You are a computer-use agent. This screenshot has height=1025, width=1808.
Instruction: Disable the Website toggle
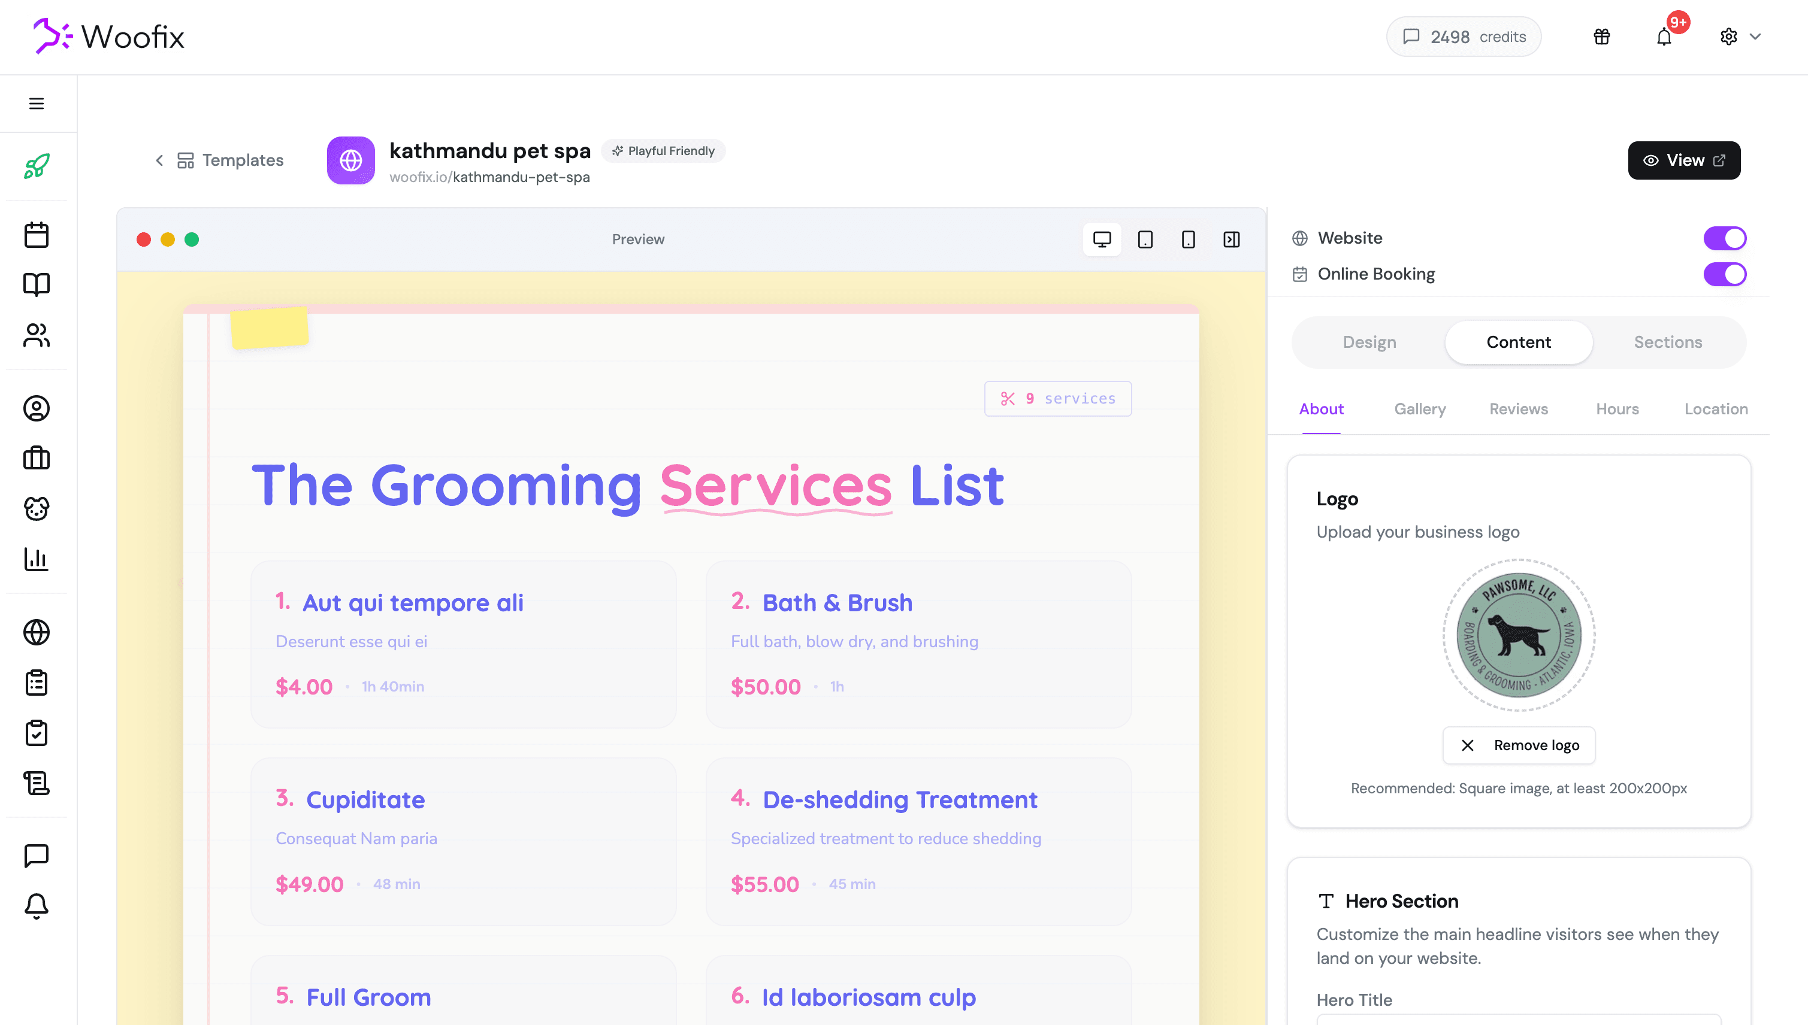[1724, 238]
